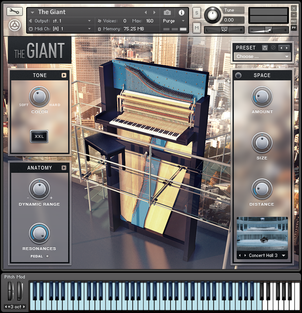
Task: Click the Midi Ch icon
Action: coord(30,29)
